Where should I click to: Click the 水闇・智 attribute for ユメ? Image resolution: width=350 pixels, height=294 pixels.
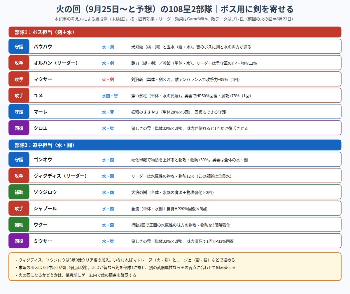[x=110, y=96]
